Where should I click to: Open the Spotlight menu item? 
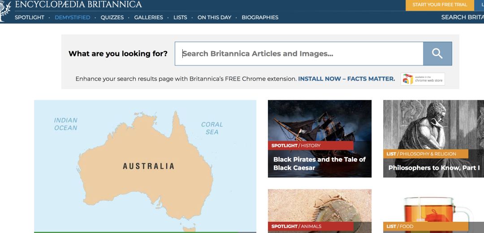point(30,17)
